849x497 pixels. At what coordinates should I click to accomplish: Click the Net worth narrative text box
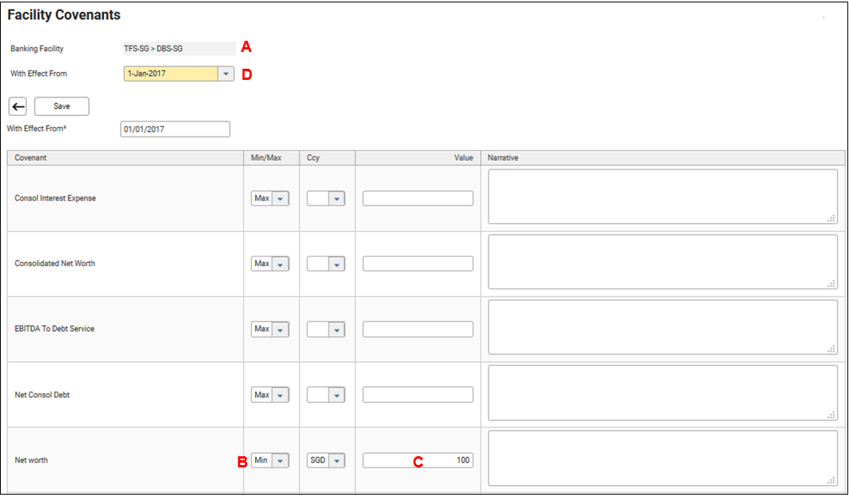click(663, 458)
